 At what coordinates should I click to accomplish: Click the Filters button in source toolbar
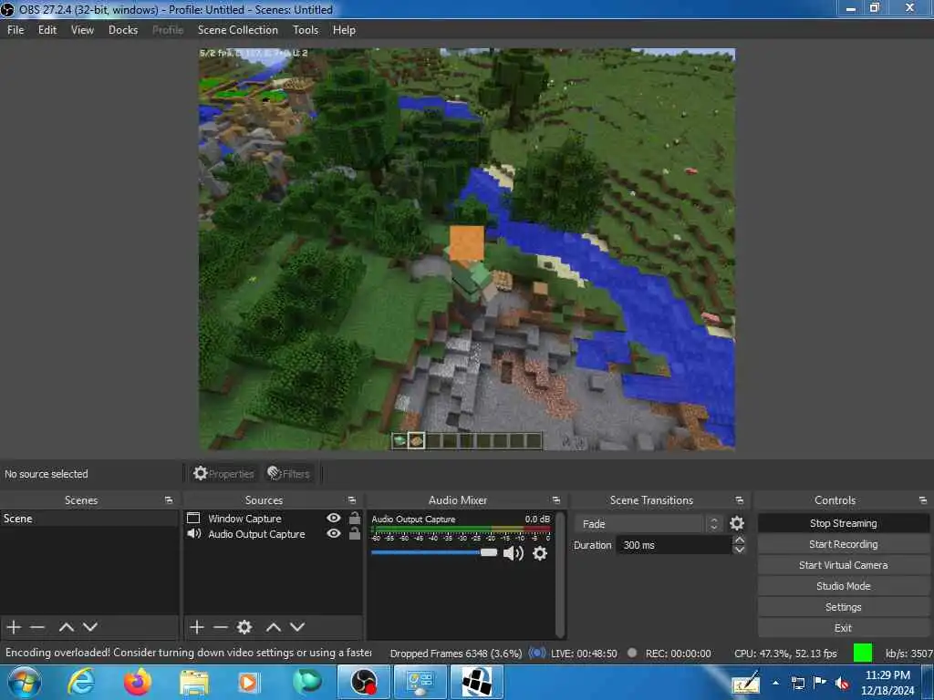tap(289, 474)
